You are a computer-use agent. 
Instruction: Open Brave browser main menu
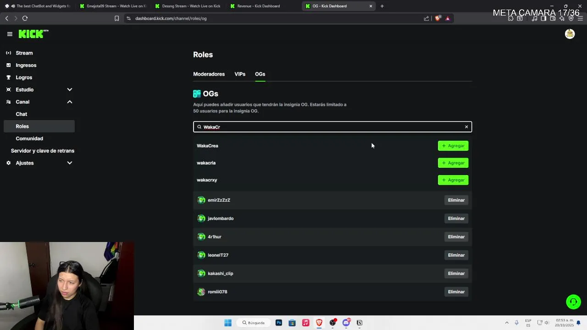580,18
